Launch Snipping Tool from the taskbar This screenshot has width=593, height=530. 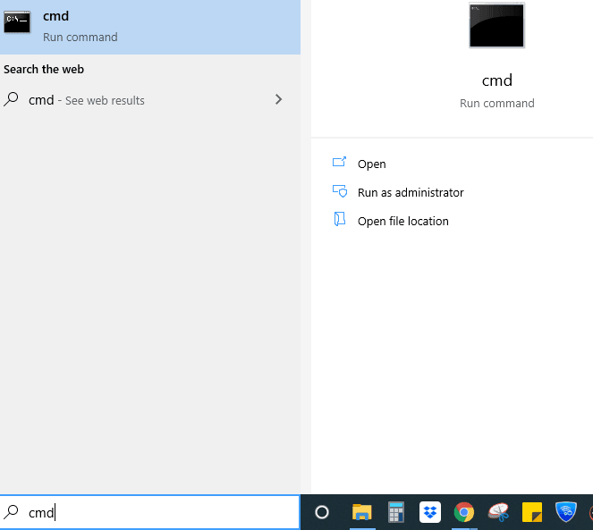point(498,512)
